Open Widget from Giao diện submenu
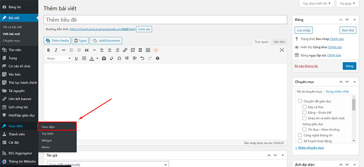The image size is (364, 167). (46, 140)
